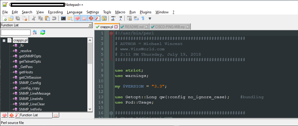Select the crapps.pl root tree item

[20, 41]
